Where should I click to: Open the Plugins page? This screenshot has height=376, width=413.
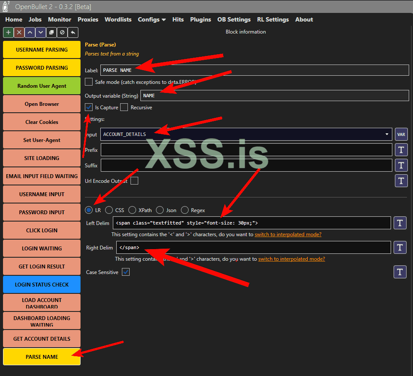(200, 19)
